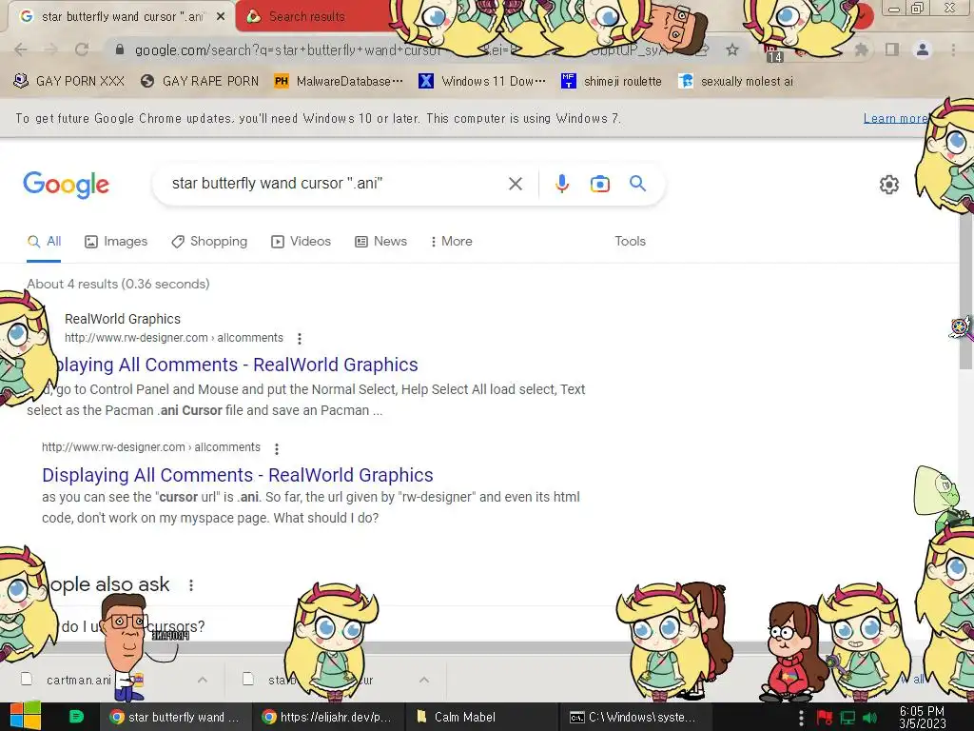The image size is (974, 731).
Task: Open the Tools button under search
Action: point(630,241)
